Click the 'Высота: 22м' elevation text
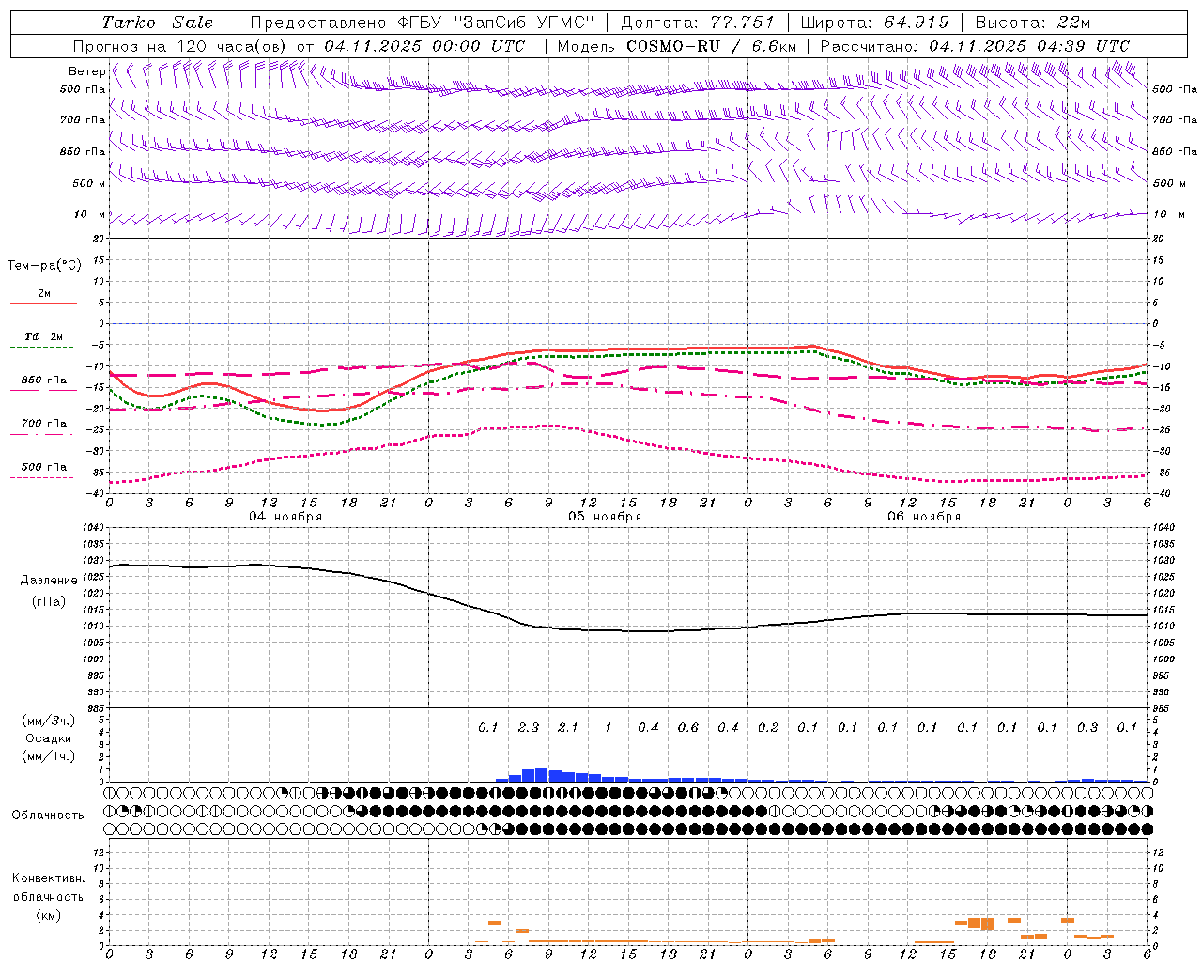1202x962 pixels. pos(1033,23)
